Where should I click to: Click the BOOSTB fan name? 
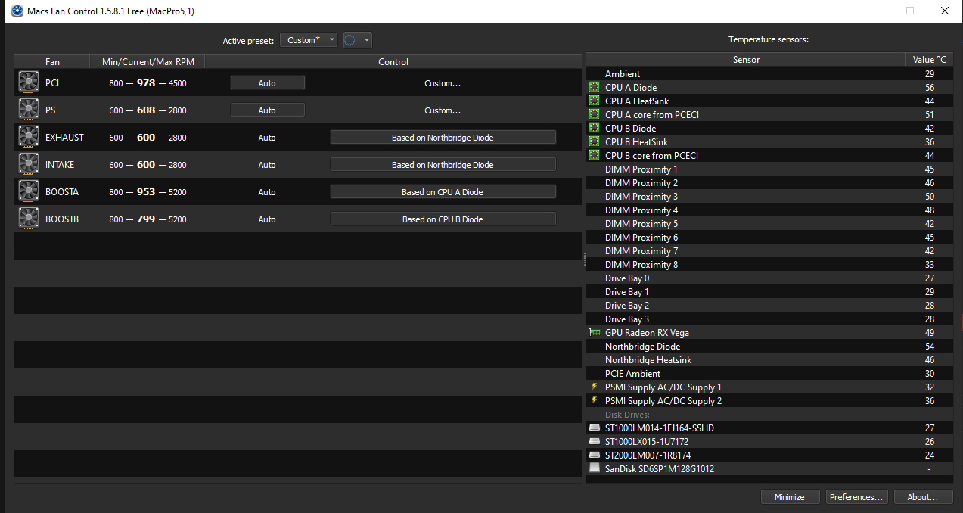click(x=63, y=219)
